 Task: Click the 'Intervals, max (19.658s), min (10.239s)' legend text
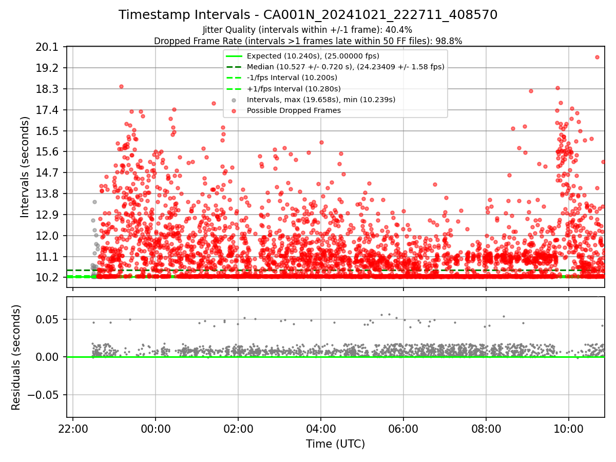click(321, 100)
